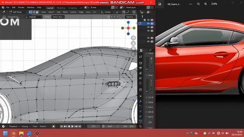
Task: Click the properties search magnifier
Action: (x=150, y=50)
